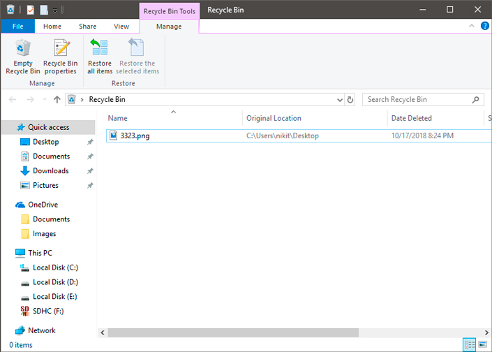This screenshot has width=492, height=352.
Task: Open the address bar history dropdown
Action: click(x=339, y=100)
